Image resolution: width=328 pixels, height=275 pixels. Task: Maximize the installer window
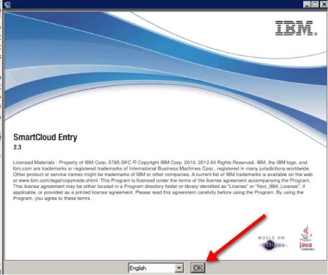315,5
